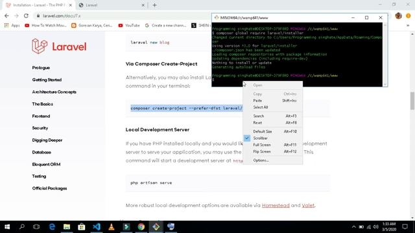Image resolution: width=415 pixels, height=233 pixels.
Task: Open the Database sidebar section
Action: pyautogui.click(x=41, y=152)
